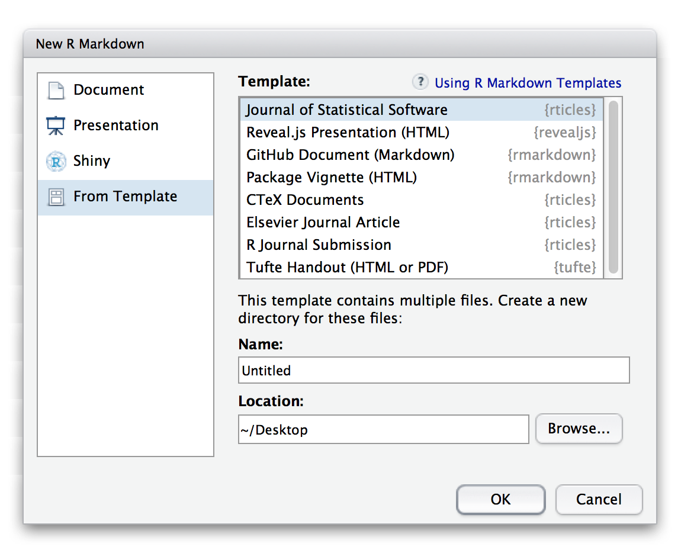The width and height of the screenshot is (681, 553).
Task: Click the Shiny R logo icon
Action: click(56, 162)
